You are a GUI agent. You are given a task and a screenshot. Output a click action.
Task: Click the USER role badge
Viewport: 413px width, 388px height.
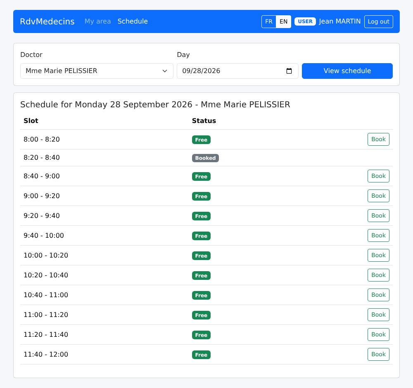[305, 21]
